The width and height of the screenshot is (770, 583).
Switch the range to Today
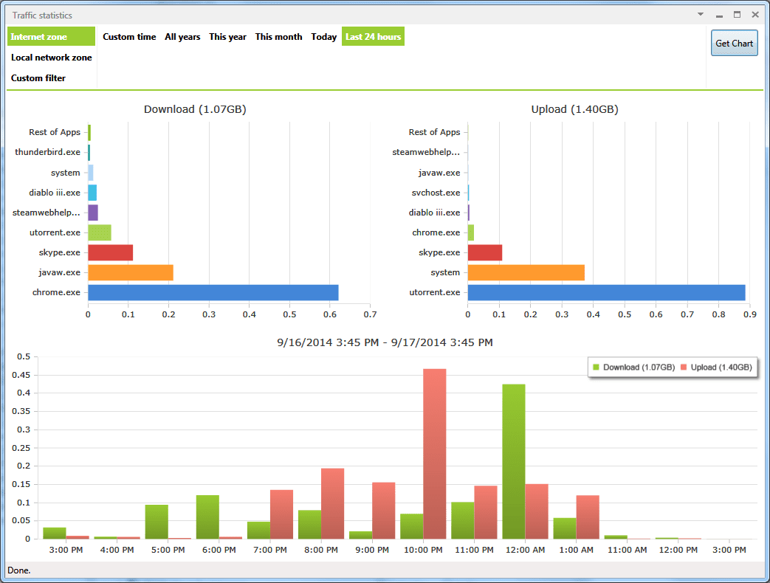coord(323,37)
